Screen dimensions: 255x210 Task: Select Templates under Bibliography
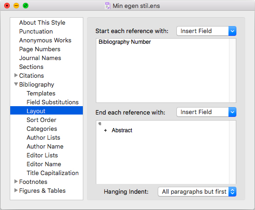(41, 93)
